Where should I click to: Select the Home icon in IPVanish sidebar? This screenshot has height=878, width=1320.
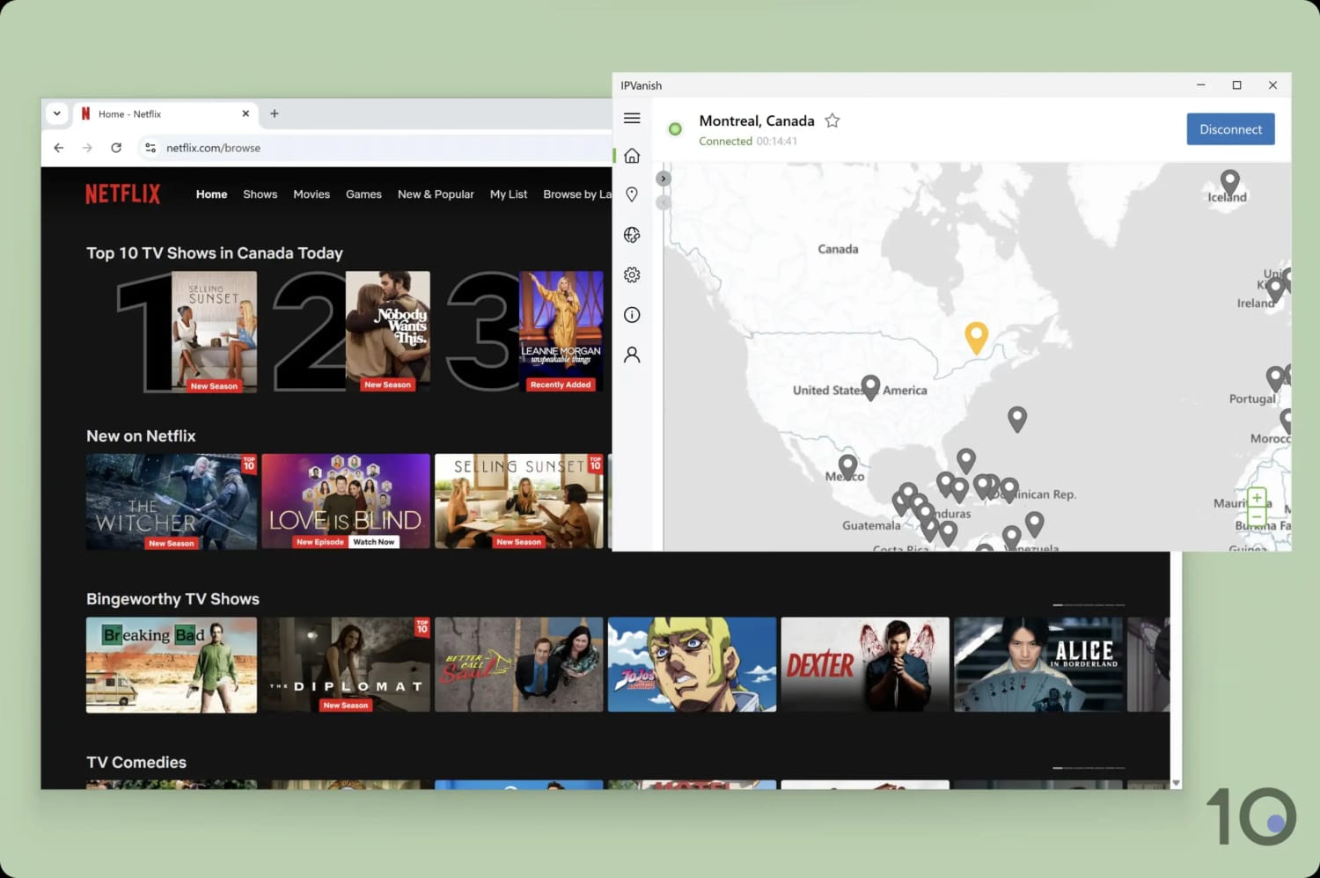(x=632, y=155)
